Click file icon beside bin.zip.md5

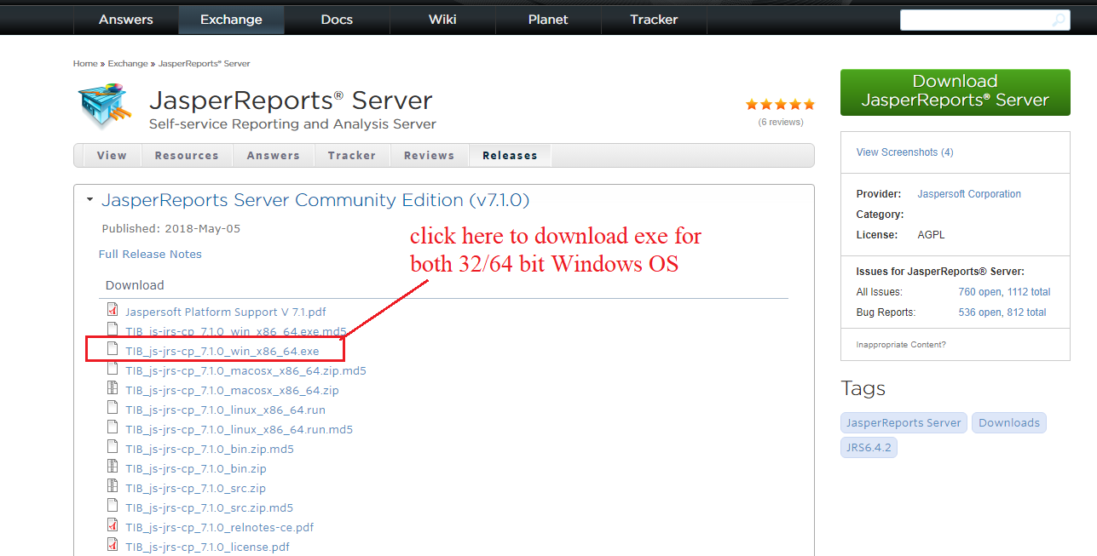click(113, 448)
